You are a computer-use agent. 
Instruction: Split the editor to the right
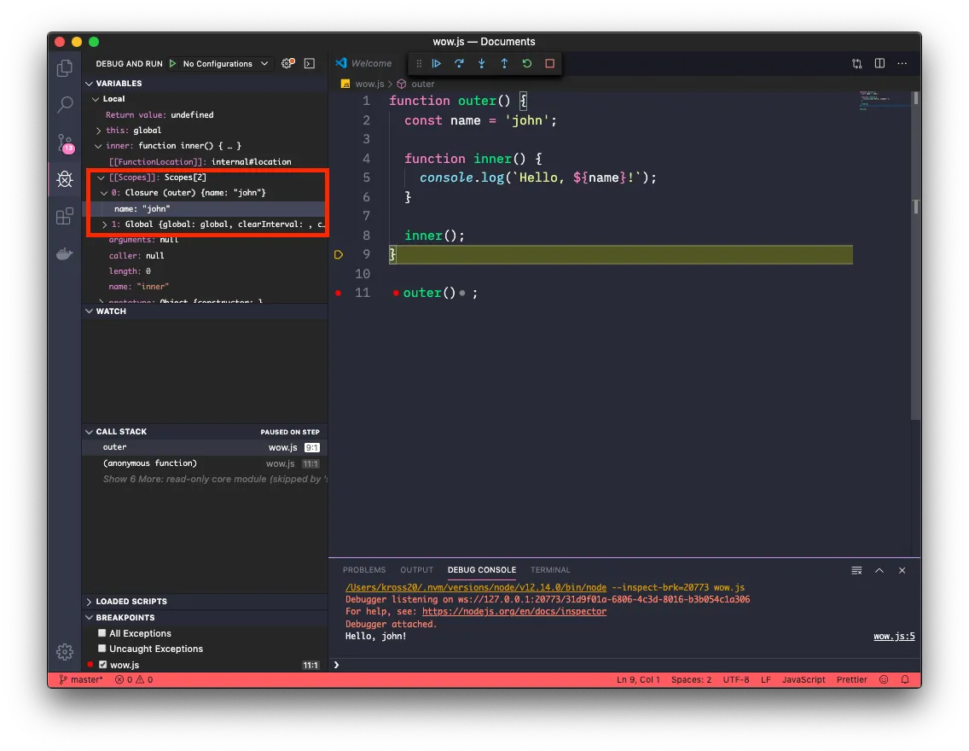pos(879,63)
